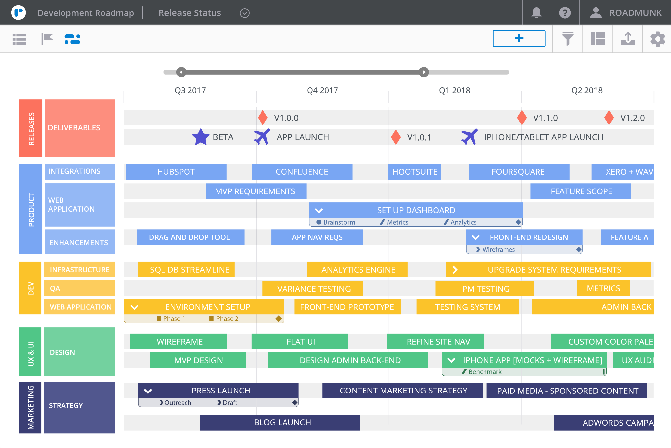671x448 pixels.
Task: Open the HUBSPOT integration bar
Action: 176,172
